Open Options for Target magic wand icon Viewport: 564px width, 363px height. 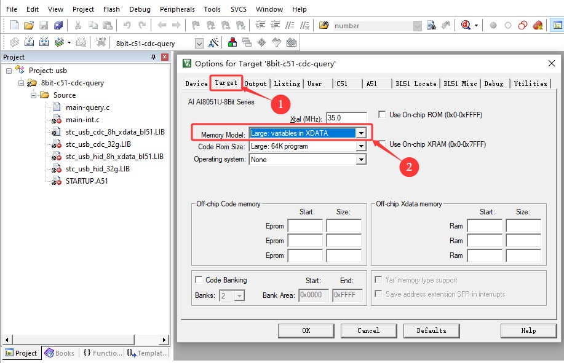point(213,43)
